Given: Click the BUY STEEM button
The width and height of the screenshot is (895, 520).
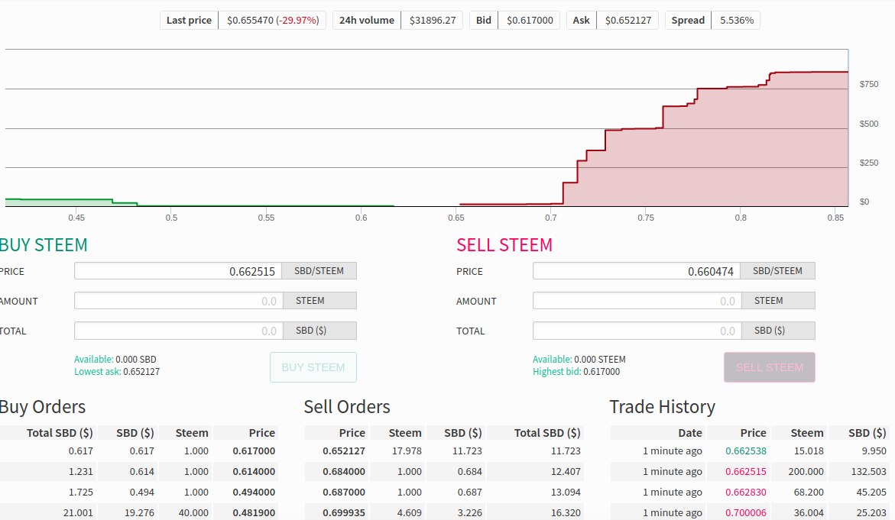Looking at the screenshot, I should click(313, 367).
